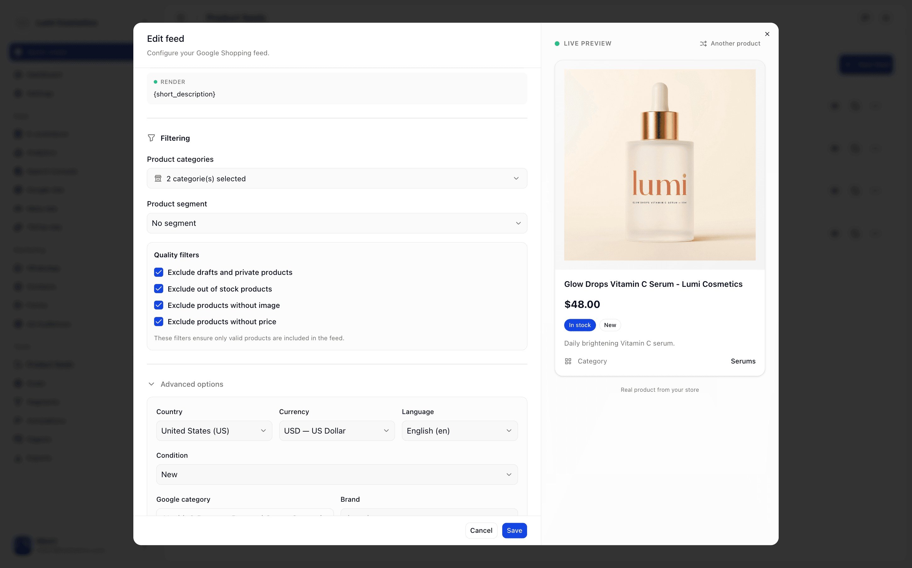Viewport: 912px width, 568px height.
Task: Click the shuffle icon beside Another product
Action: click(x=703, y=44)
